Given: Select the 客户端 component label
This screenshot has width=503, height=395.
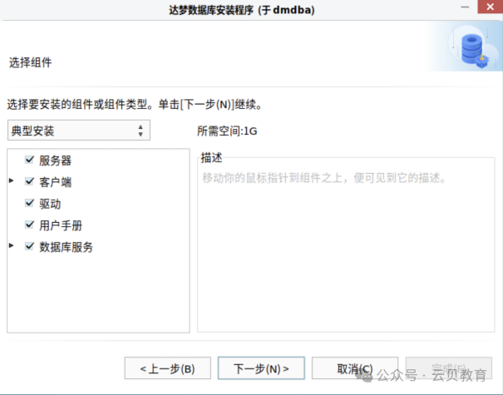Looking at the screenshot, I should point(55,182).
